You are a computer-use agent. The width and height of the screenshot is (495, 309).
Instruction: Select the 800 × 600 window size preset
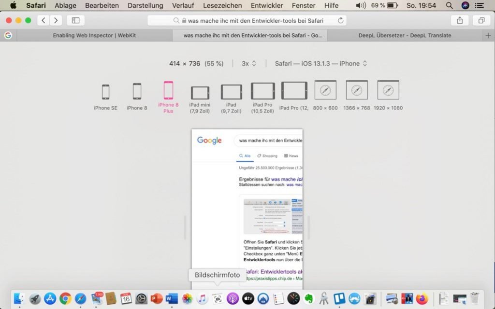[x=325, y=96]
